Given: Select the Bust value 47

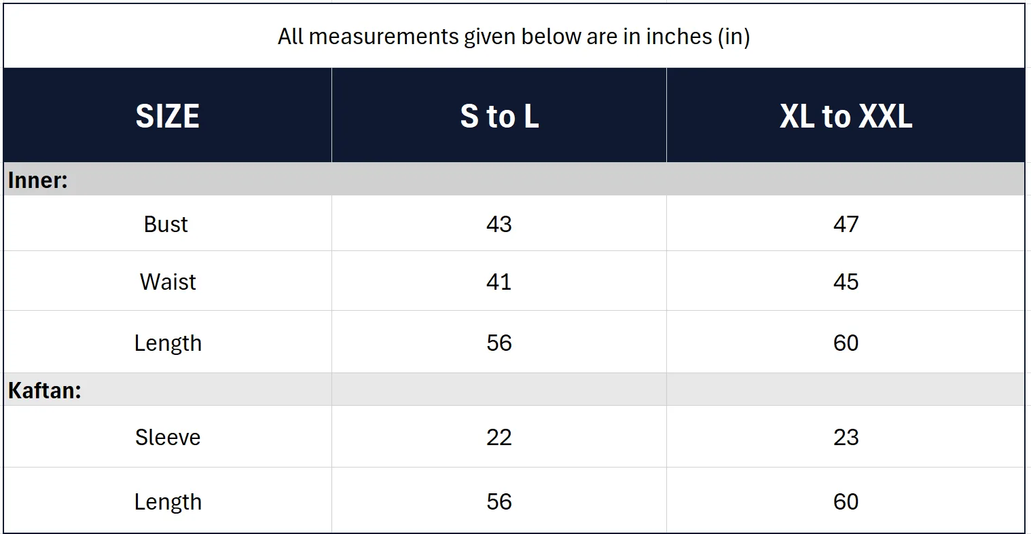Looking at the screenshot, I should coord(846,224).
